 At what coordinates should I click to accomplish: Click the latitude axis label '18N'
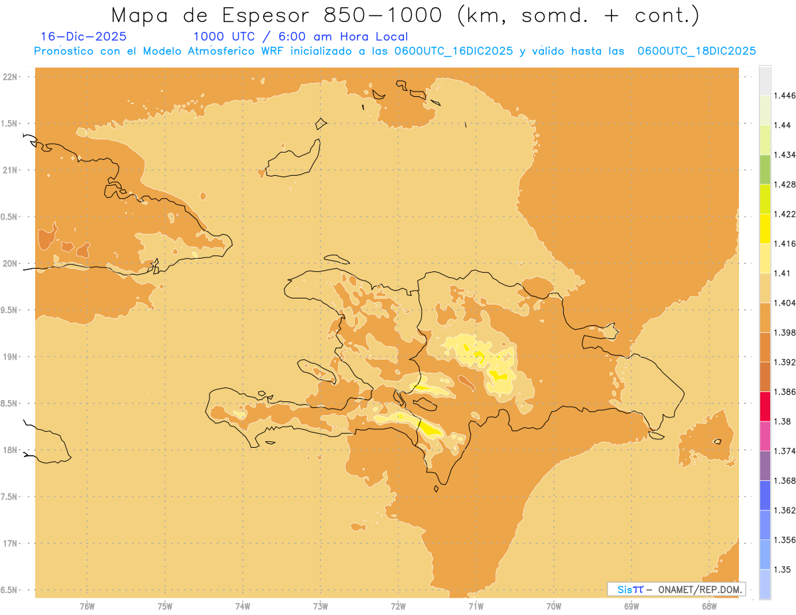pyautogui.click(x=11, y=450)
